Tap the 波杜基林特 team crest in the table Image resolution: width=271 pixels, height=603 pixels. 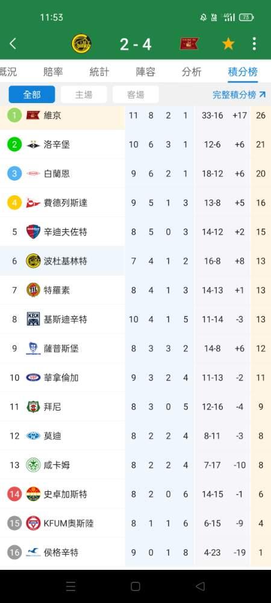click(33, 261)
